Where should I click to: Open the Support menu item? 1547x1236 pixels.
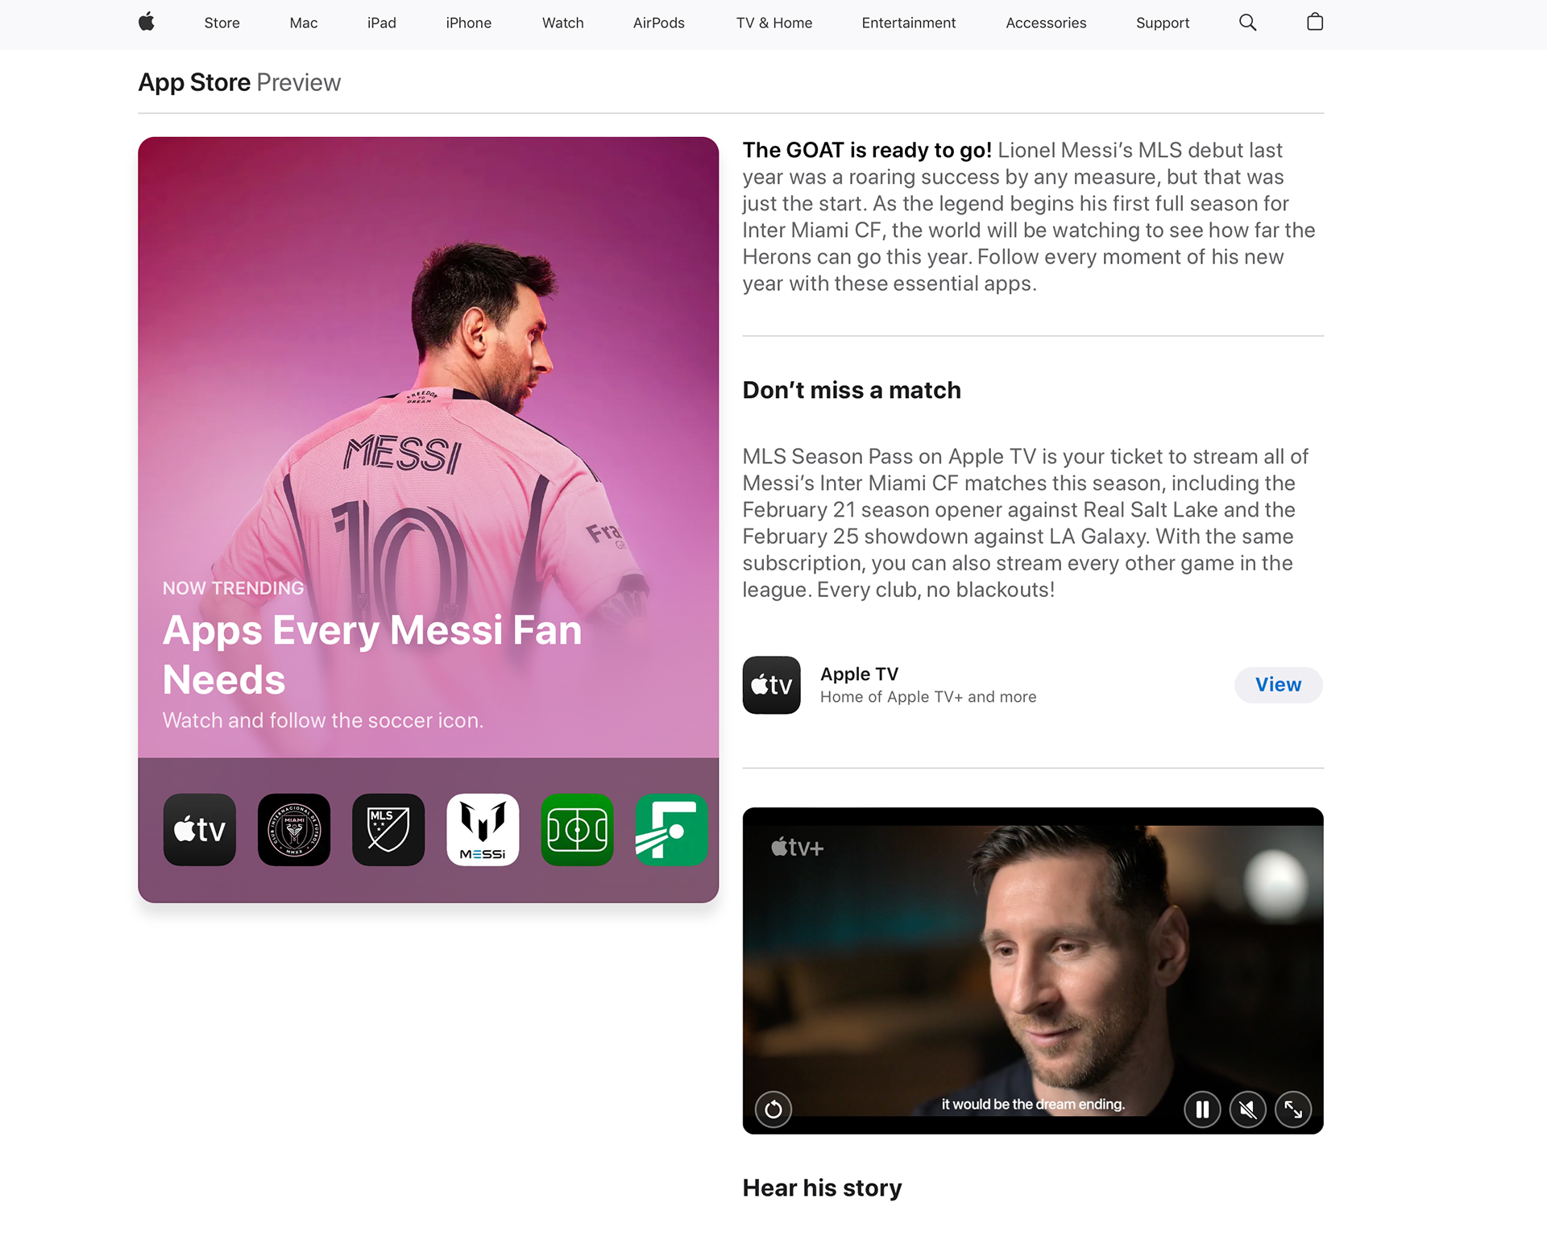coord(1162,23)
